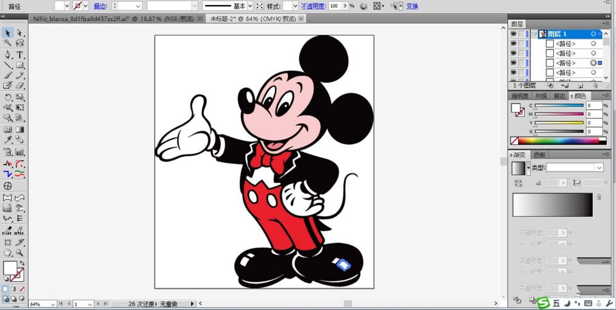Click the 变换 link in control bar
Image resolution: width=616 pixels, height=310 pixels.
pos(412,6)
